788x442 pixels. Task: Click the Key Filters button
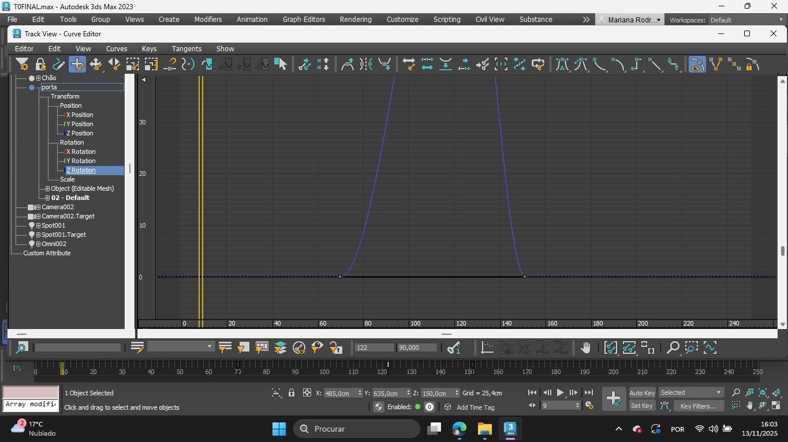(x=698, y=406)
